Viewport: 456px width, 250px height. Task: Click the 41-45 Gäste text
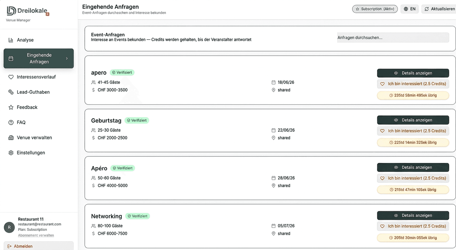(109, 82)
